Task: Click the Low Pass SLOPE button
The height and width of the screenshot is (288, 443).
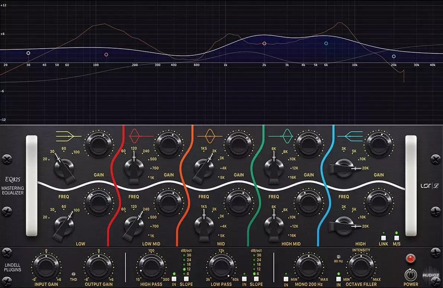Action: pyautogui.click(x=256, y=279)
